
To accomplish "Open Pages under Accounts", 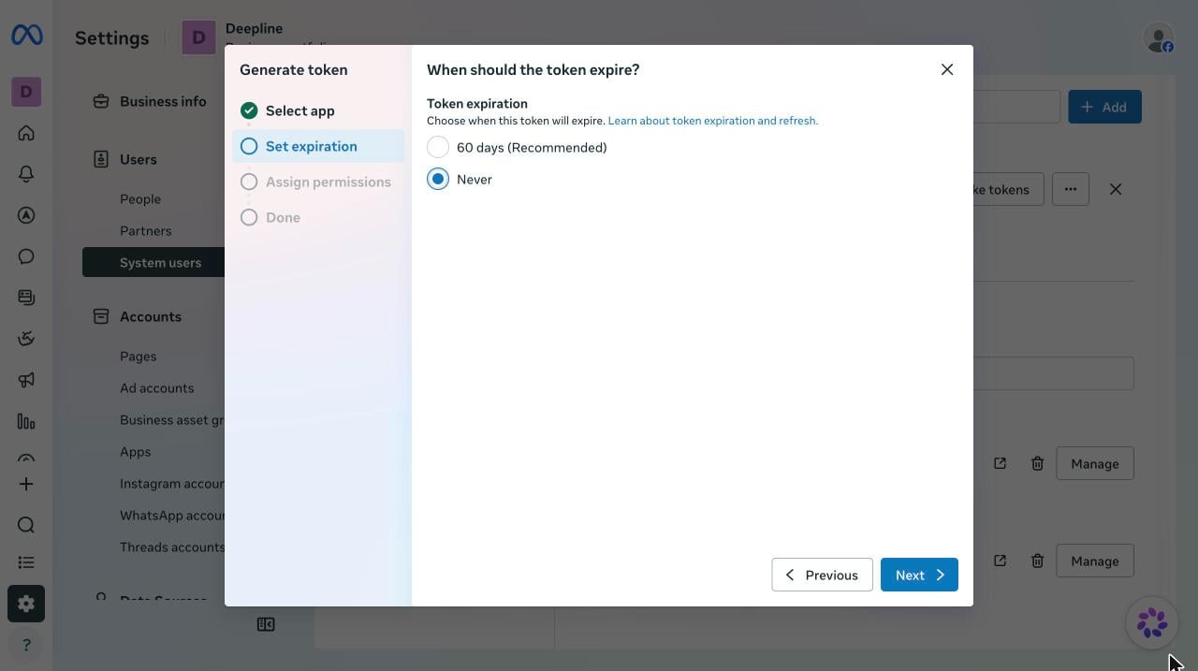I will tap(138, 356).
